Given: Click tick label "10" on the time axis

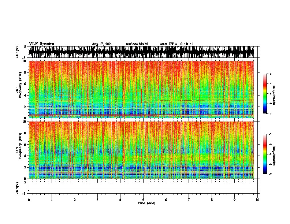Looking at the screenshot, I should (257, 200).
